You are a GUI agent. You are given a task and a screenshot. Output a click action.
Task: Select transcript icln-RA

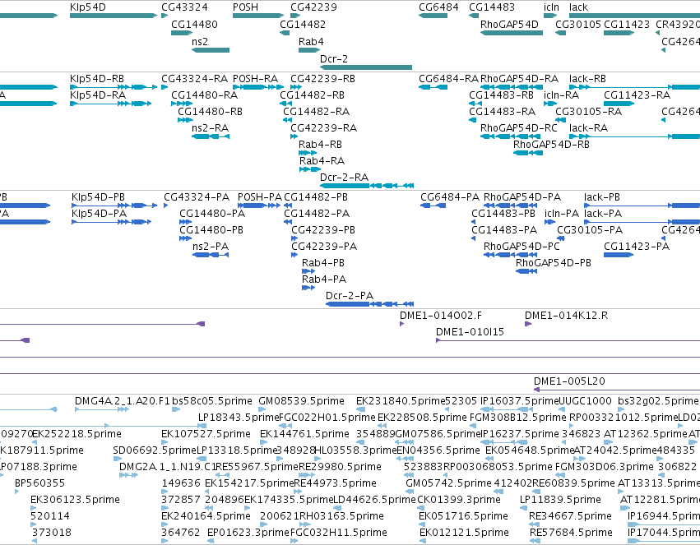click(561, 95)
